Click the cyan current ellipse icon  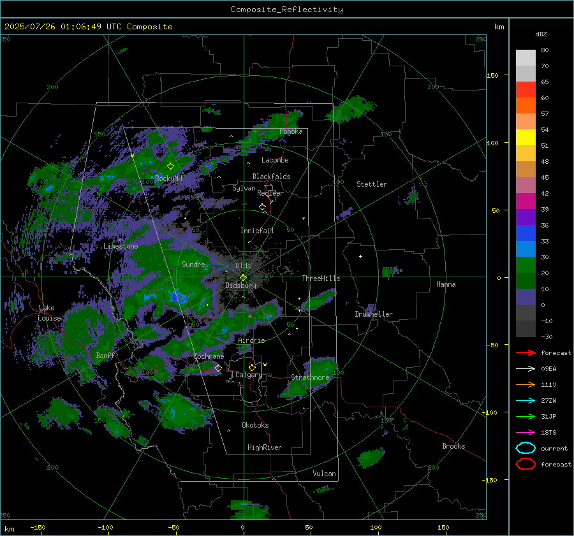coord(526,448)
